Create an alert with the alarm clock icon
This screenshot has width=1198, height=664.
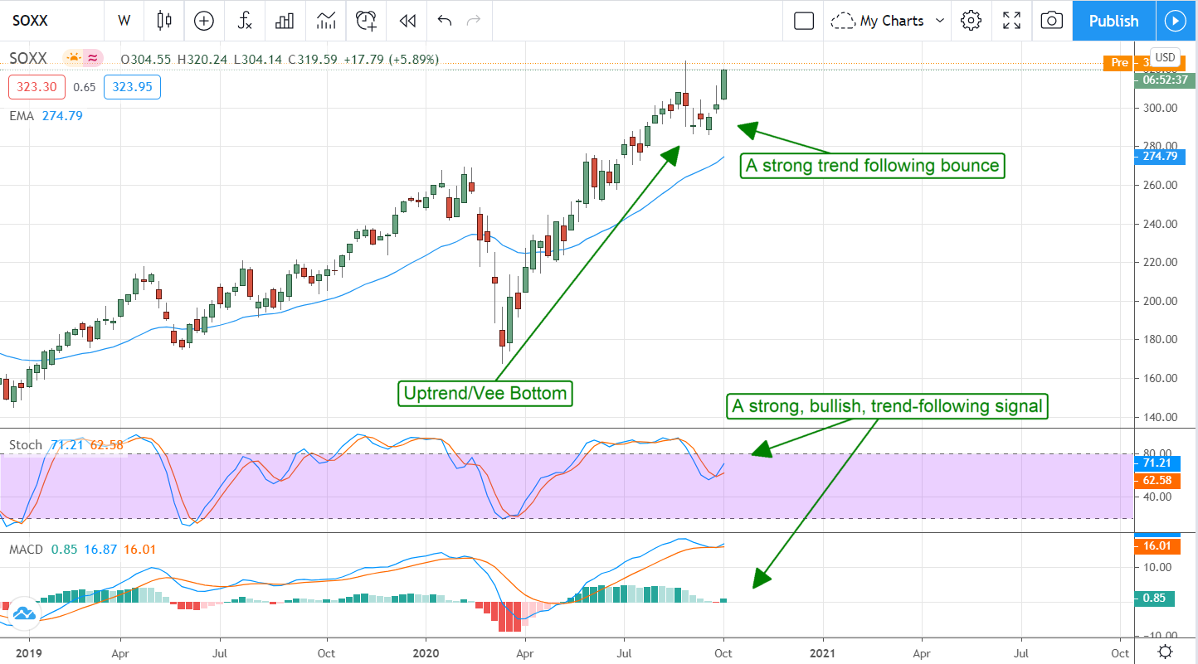366,21
